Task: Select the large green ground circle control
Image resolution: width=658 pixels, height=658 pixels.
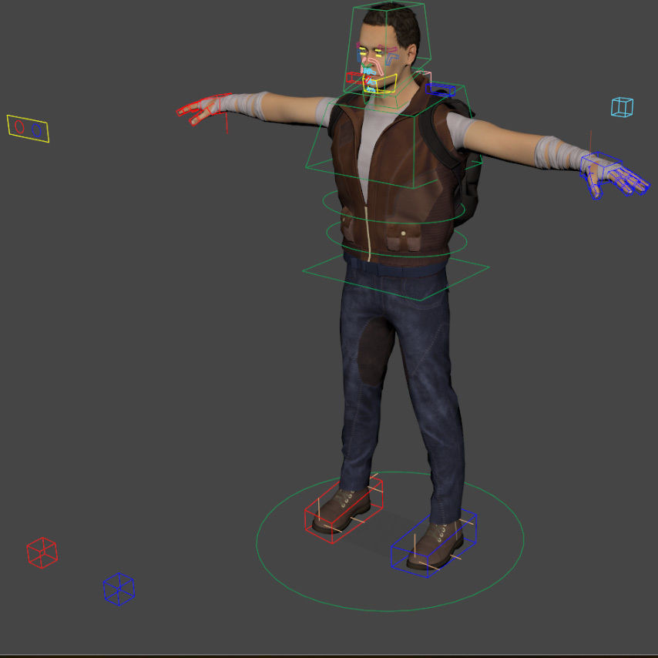Action: pyautogui.click(x=390, y=542)
